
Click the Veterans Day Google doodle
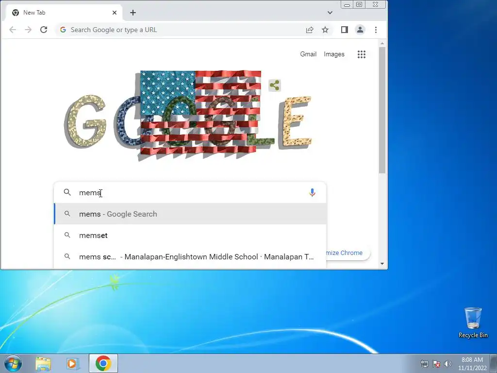click(189, 116)
